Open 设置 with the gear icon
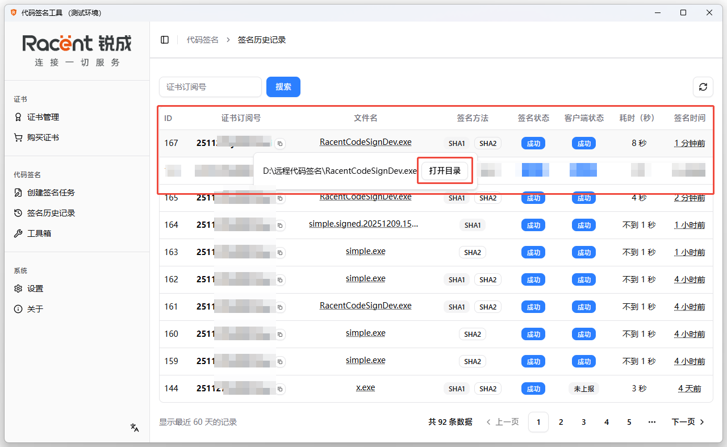This screenshot has width=727, height=447. coord(18,288)
